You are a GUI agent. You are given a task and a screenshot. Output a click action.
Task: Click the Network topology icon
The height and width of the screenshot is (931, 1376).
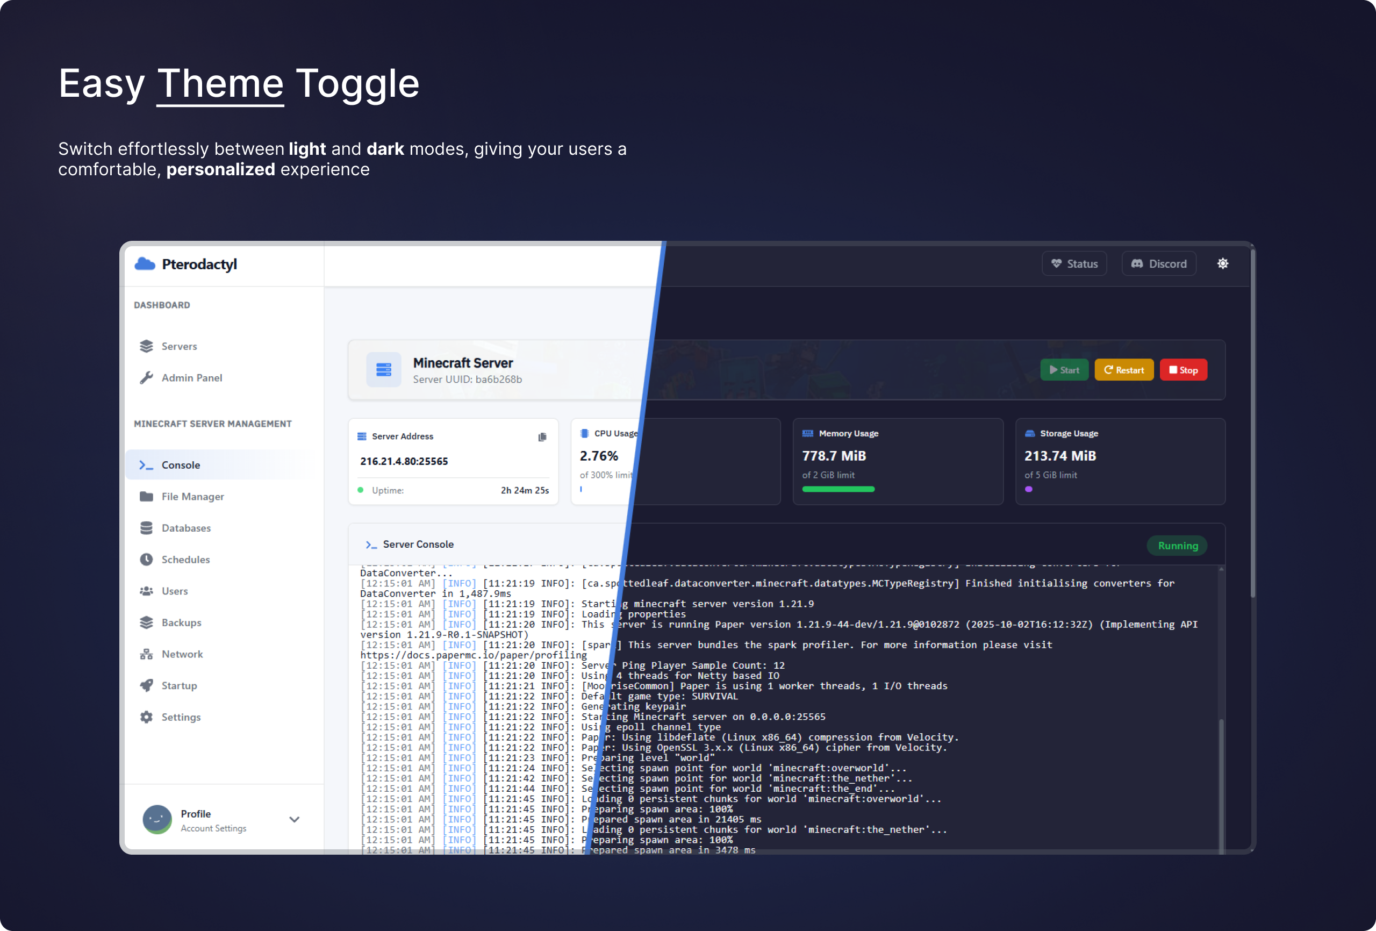click(146, 654)
